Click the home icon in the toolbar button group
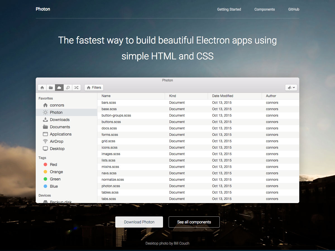Screen dimensions: 335x251 42,88
